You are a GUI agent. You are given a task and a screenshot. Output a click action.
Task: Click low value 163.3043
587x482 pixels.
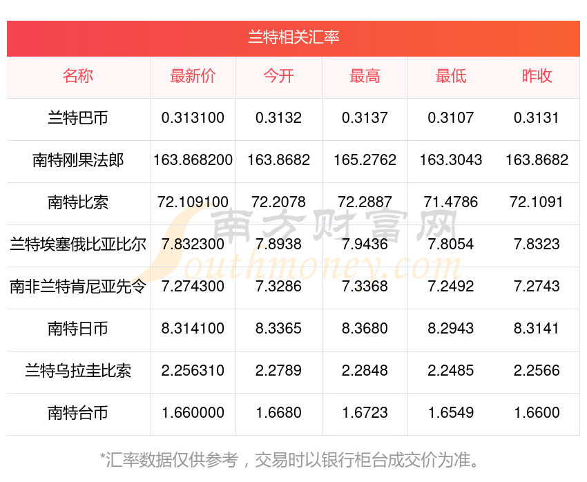pos(451,160)
